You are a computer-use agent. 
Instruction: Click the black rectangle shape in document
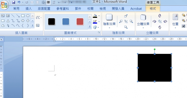click(x=155, y=68)
